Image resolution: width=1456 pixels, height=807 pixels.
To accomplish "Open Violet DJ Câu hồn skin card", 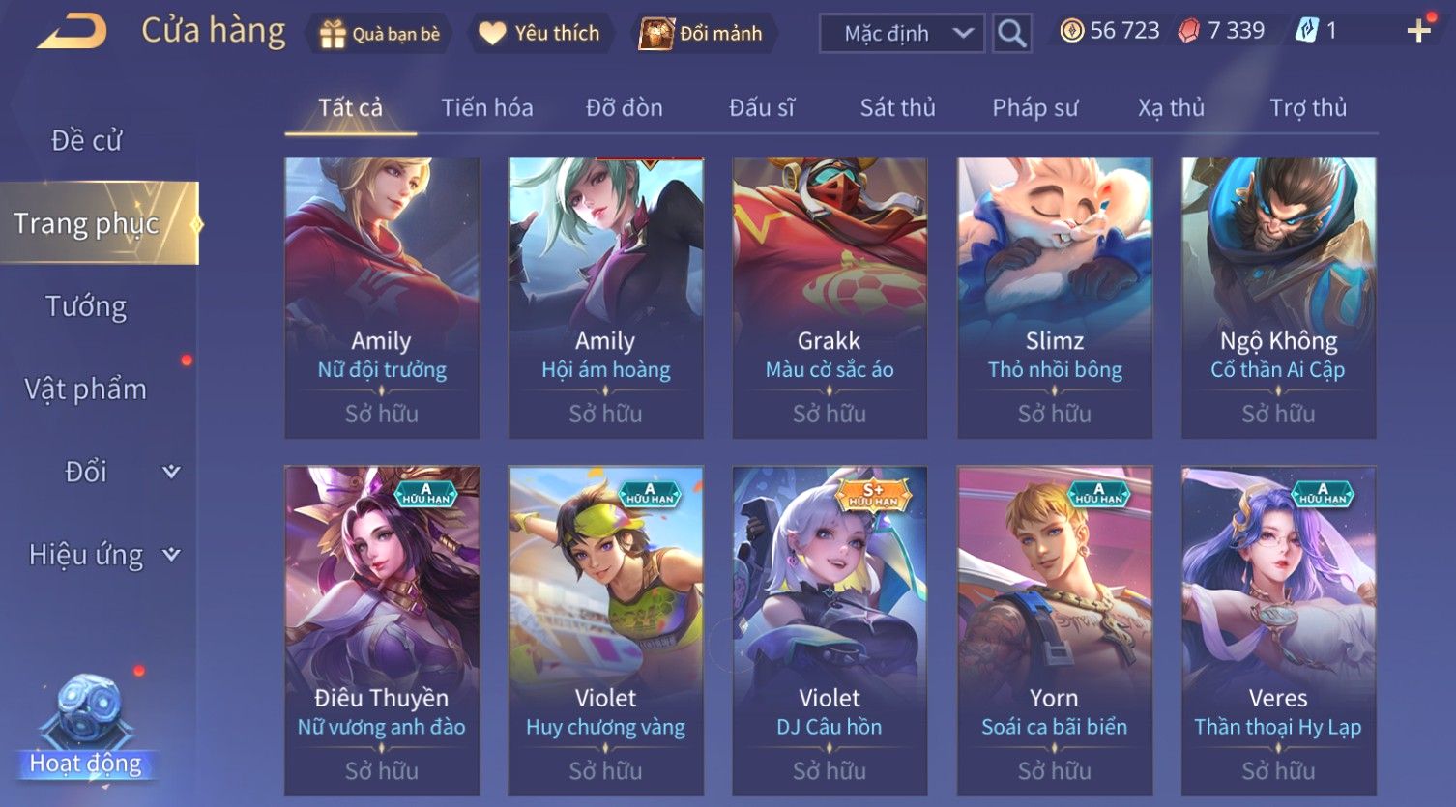I will point(830,631).
